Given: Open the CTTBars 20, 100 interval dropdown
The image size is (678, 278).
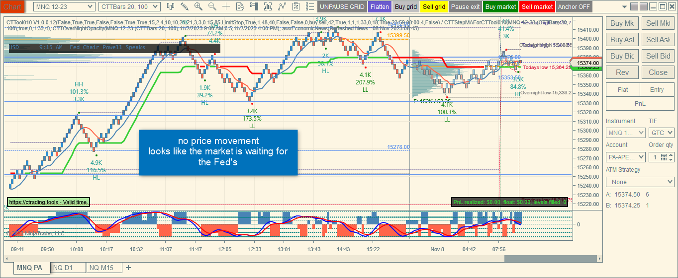Looking at the screenshot, I should tap(129, 6).
